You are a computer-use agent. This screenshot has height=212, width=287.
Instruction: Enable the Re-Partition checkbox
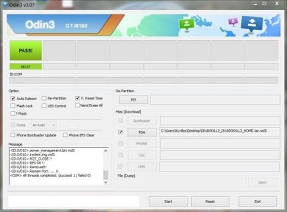tap(44, 98)
